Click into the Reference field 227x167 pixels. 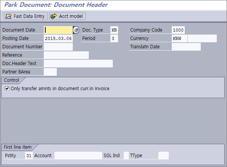66,55
